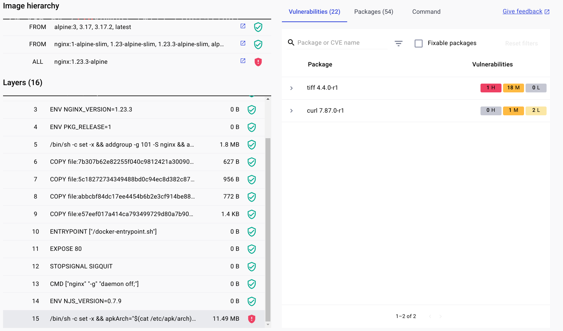Select layer 4 ENV PKG_RELEASE=1
This screenshot has width=563, height=331.
pos(134,127)
